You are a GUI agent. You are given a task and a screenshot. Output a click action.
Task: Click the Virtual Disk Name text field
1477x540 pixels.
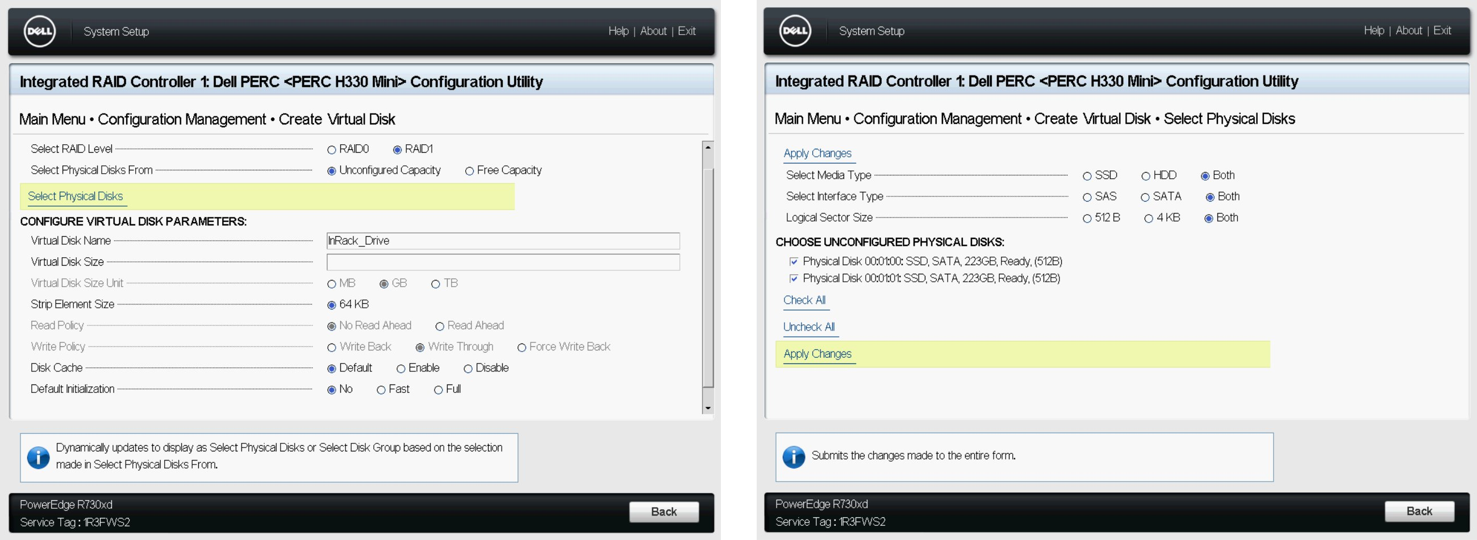(503, 241)
